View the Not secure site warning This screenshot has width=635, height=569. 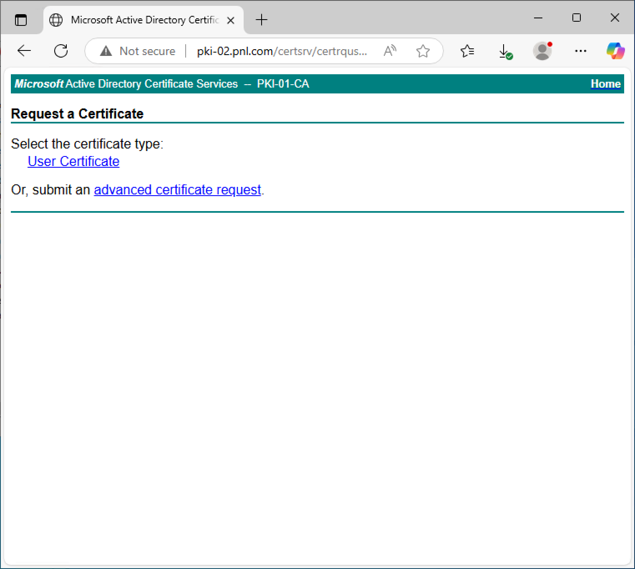(138, 51)
